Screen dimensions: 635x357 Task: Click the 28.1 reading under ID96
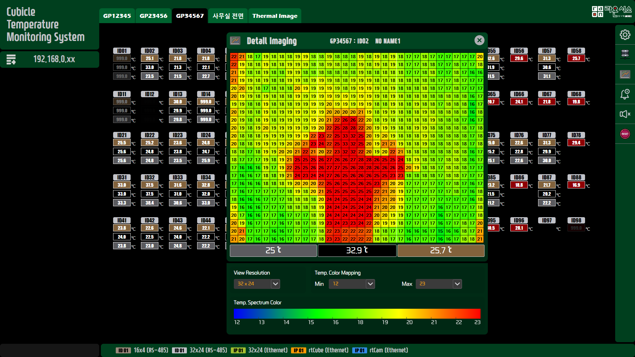pyautogui.click(x=519, y=228)
